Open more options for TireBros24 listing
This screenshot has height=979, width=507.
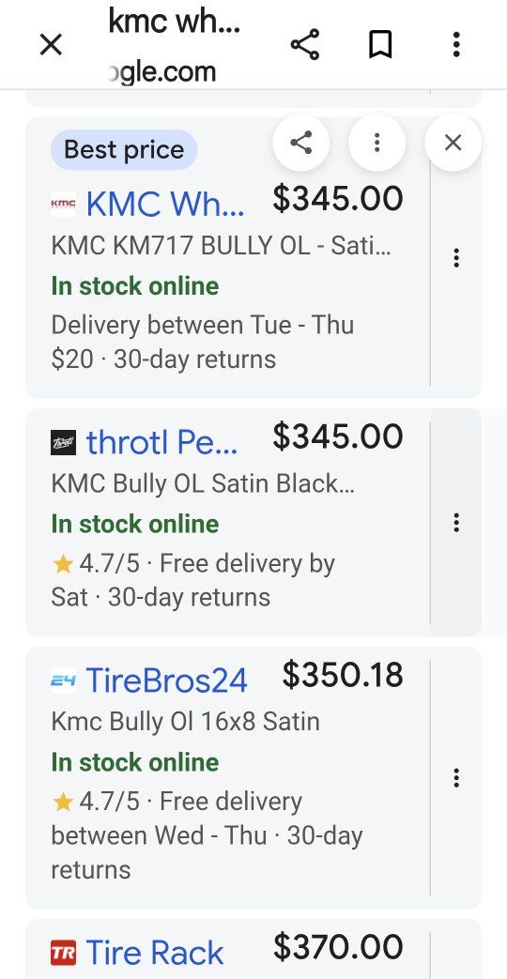pyautogui.click(x=456, y=778)
